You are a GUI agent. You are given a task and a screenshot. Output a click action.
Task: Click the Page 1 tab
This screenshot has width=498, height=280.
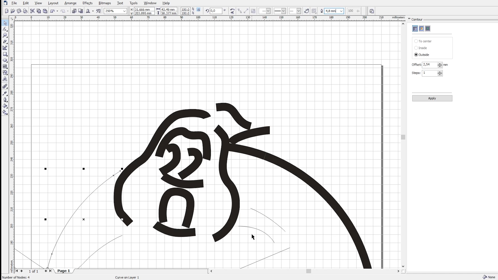point(64,271)
